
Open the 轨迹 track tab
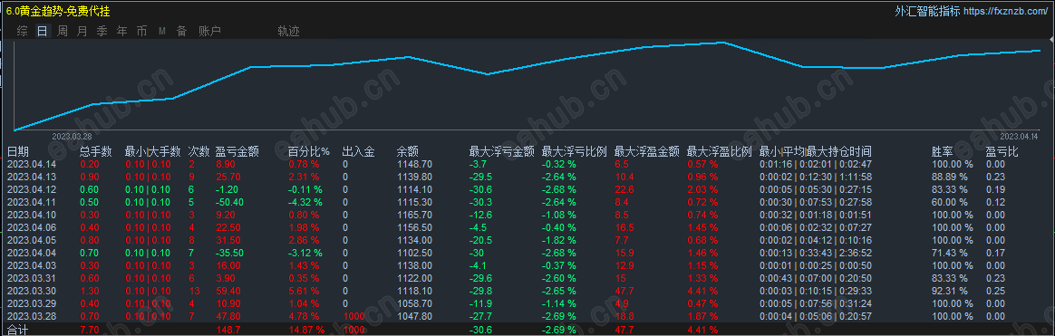click(x=288, y=31)
